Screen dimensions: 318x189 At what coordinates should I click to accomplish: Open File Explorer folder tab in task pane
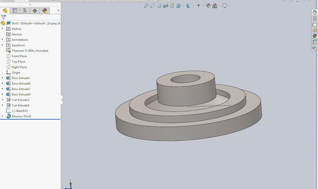coord(314,25)
